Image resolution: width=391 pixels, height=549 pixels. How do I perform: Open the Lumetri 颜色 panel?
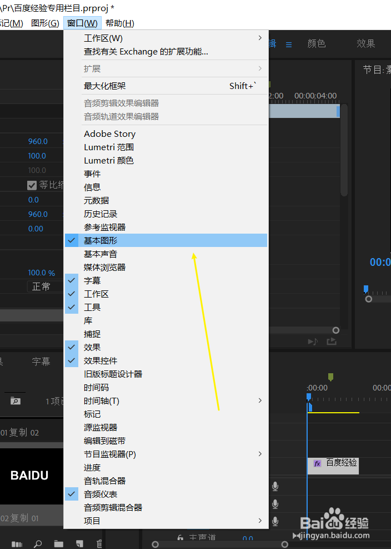(x=166, y=160)
